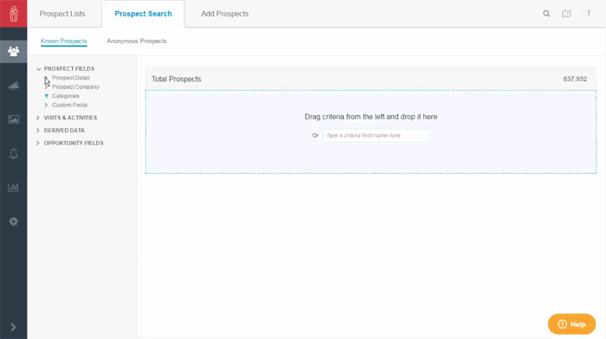The height and width of the screenshot is (339, 606).
Task: Open the user profile 'T' avatar
Action: pyautogui.click(x=589, y=14)
